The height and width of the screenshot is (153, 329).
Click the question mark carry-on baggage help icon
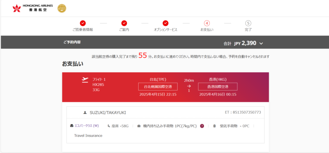tap(202, 126)
